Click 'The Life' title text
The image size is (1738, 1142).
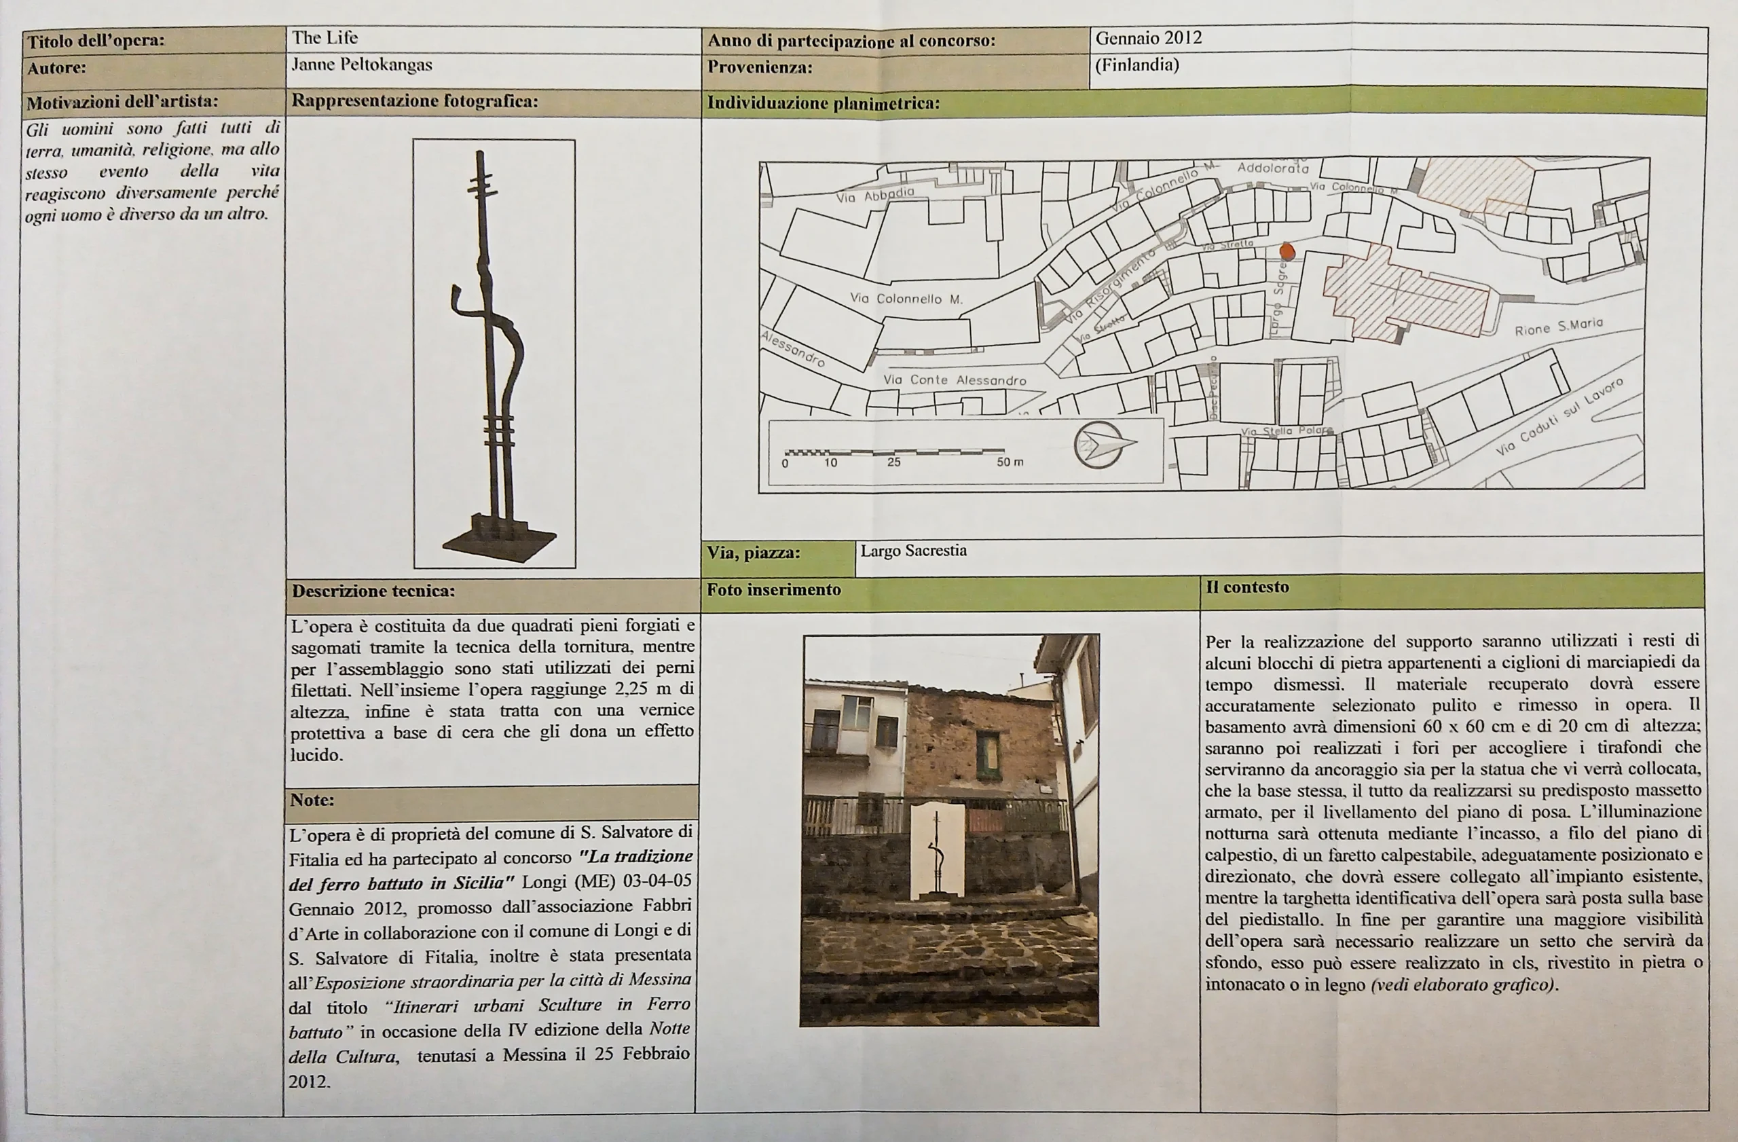coord(325,38)
